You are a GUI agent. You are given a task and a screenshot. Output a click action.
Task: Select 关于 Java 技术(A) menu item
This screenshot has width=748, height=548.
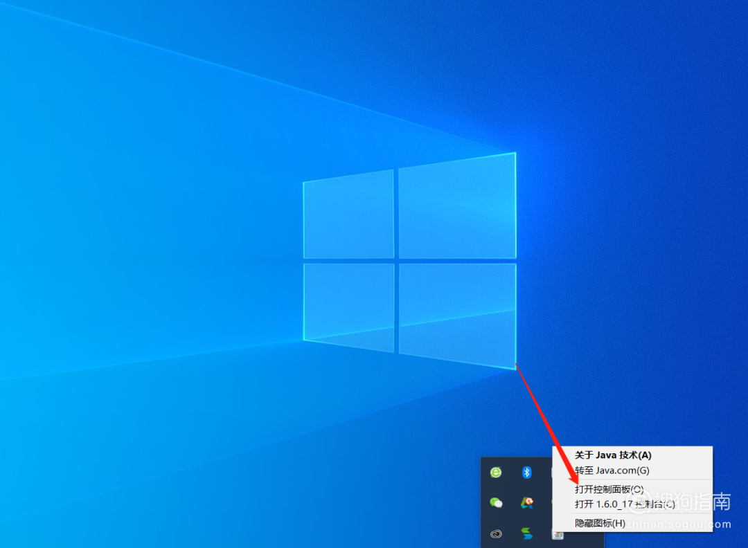[632, 455]
